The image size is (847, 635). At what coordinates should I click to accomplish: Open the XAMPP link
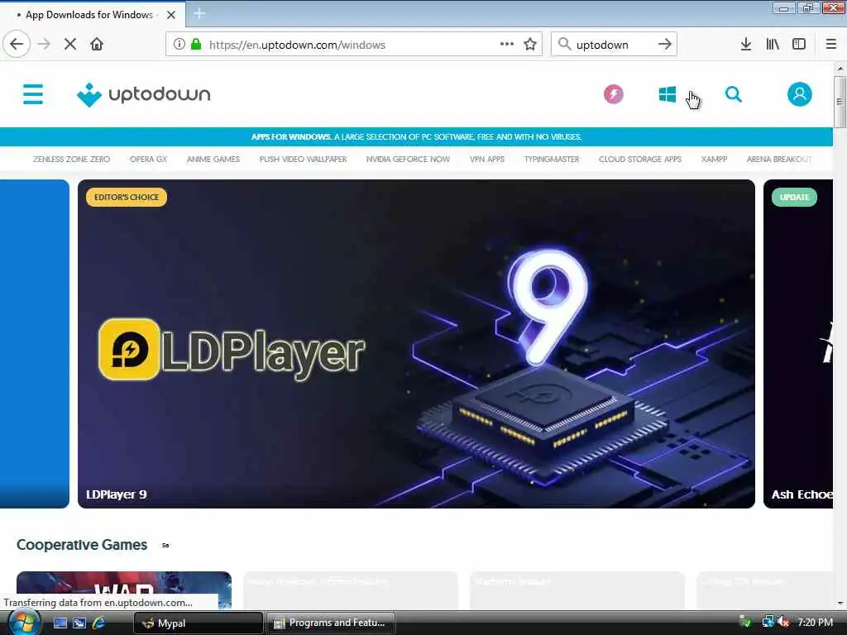714,160
